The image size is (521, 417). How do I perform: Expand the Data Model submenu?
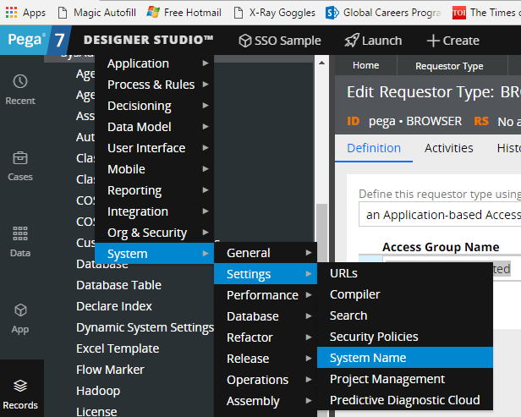click(x=155, y=127)
